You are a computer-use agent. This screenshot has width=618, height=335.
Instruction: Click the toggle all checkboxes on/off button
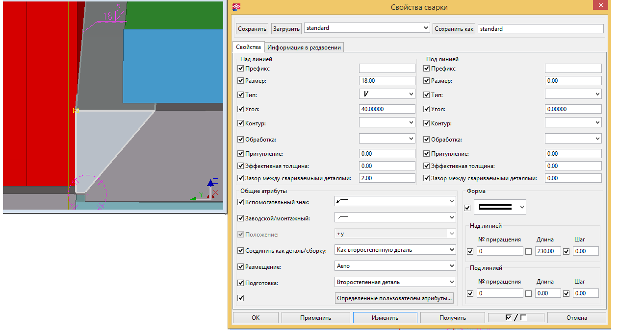click(x=515, y=318)
